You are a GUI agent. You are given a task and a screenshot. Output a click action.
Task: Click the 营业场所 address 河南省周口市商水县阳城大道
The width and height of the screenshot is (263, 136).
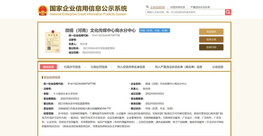[85, 108]
